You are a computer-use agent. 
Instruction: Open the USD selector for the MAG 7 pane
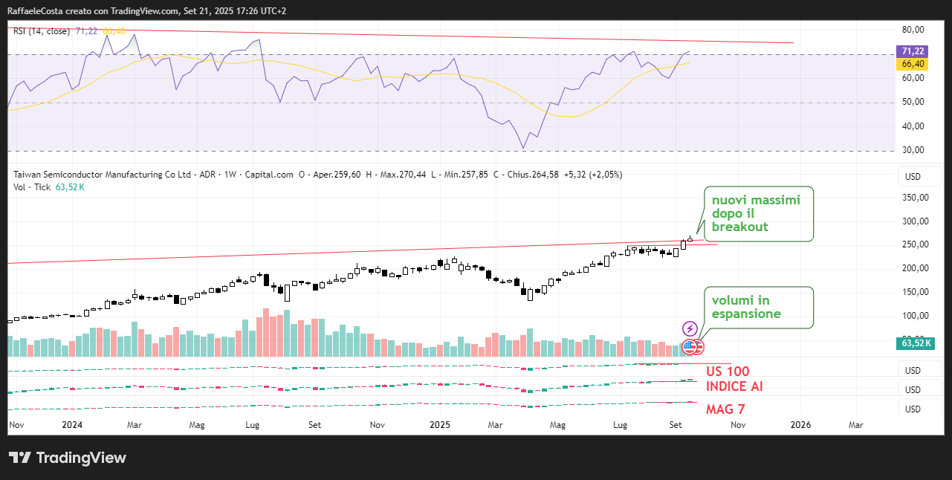[x=912, y=409]
